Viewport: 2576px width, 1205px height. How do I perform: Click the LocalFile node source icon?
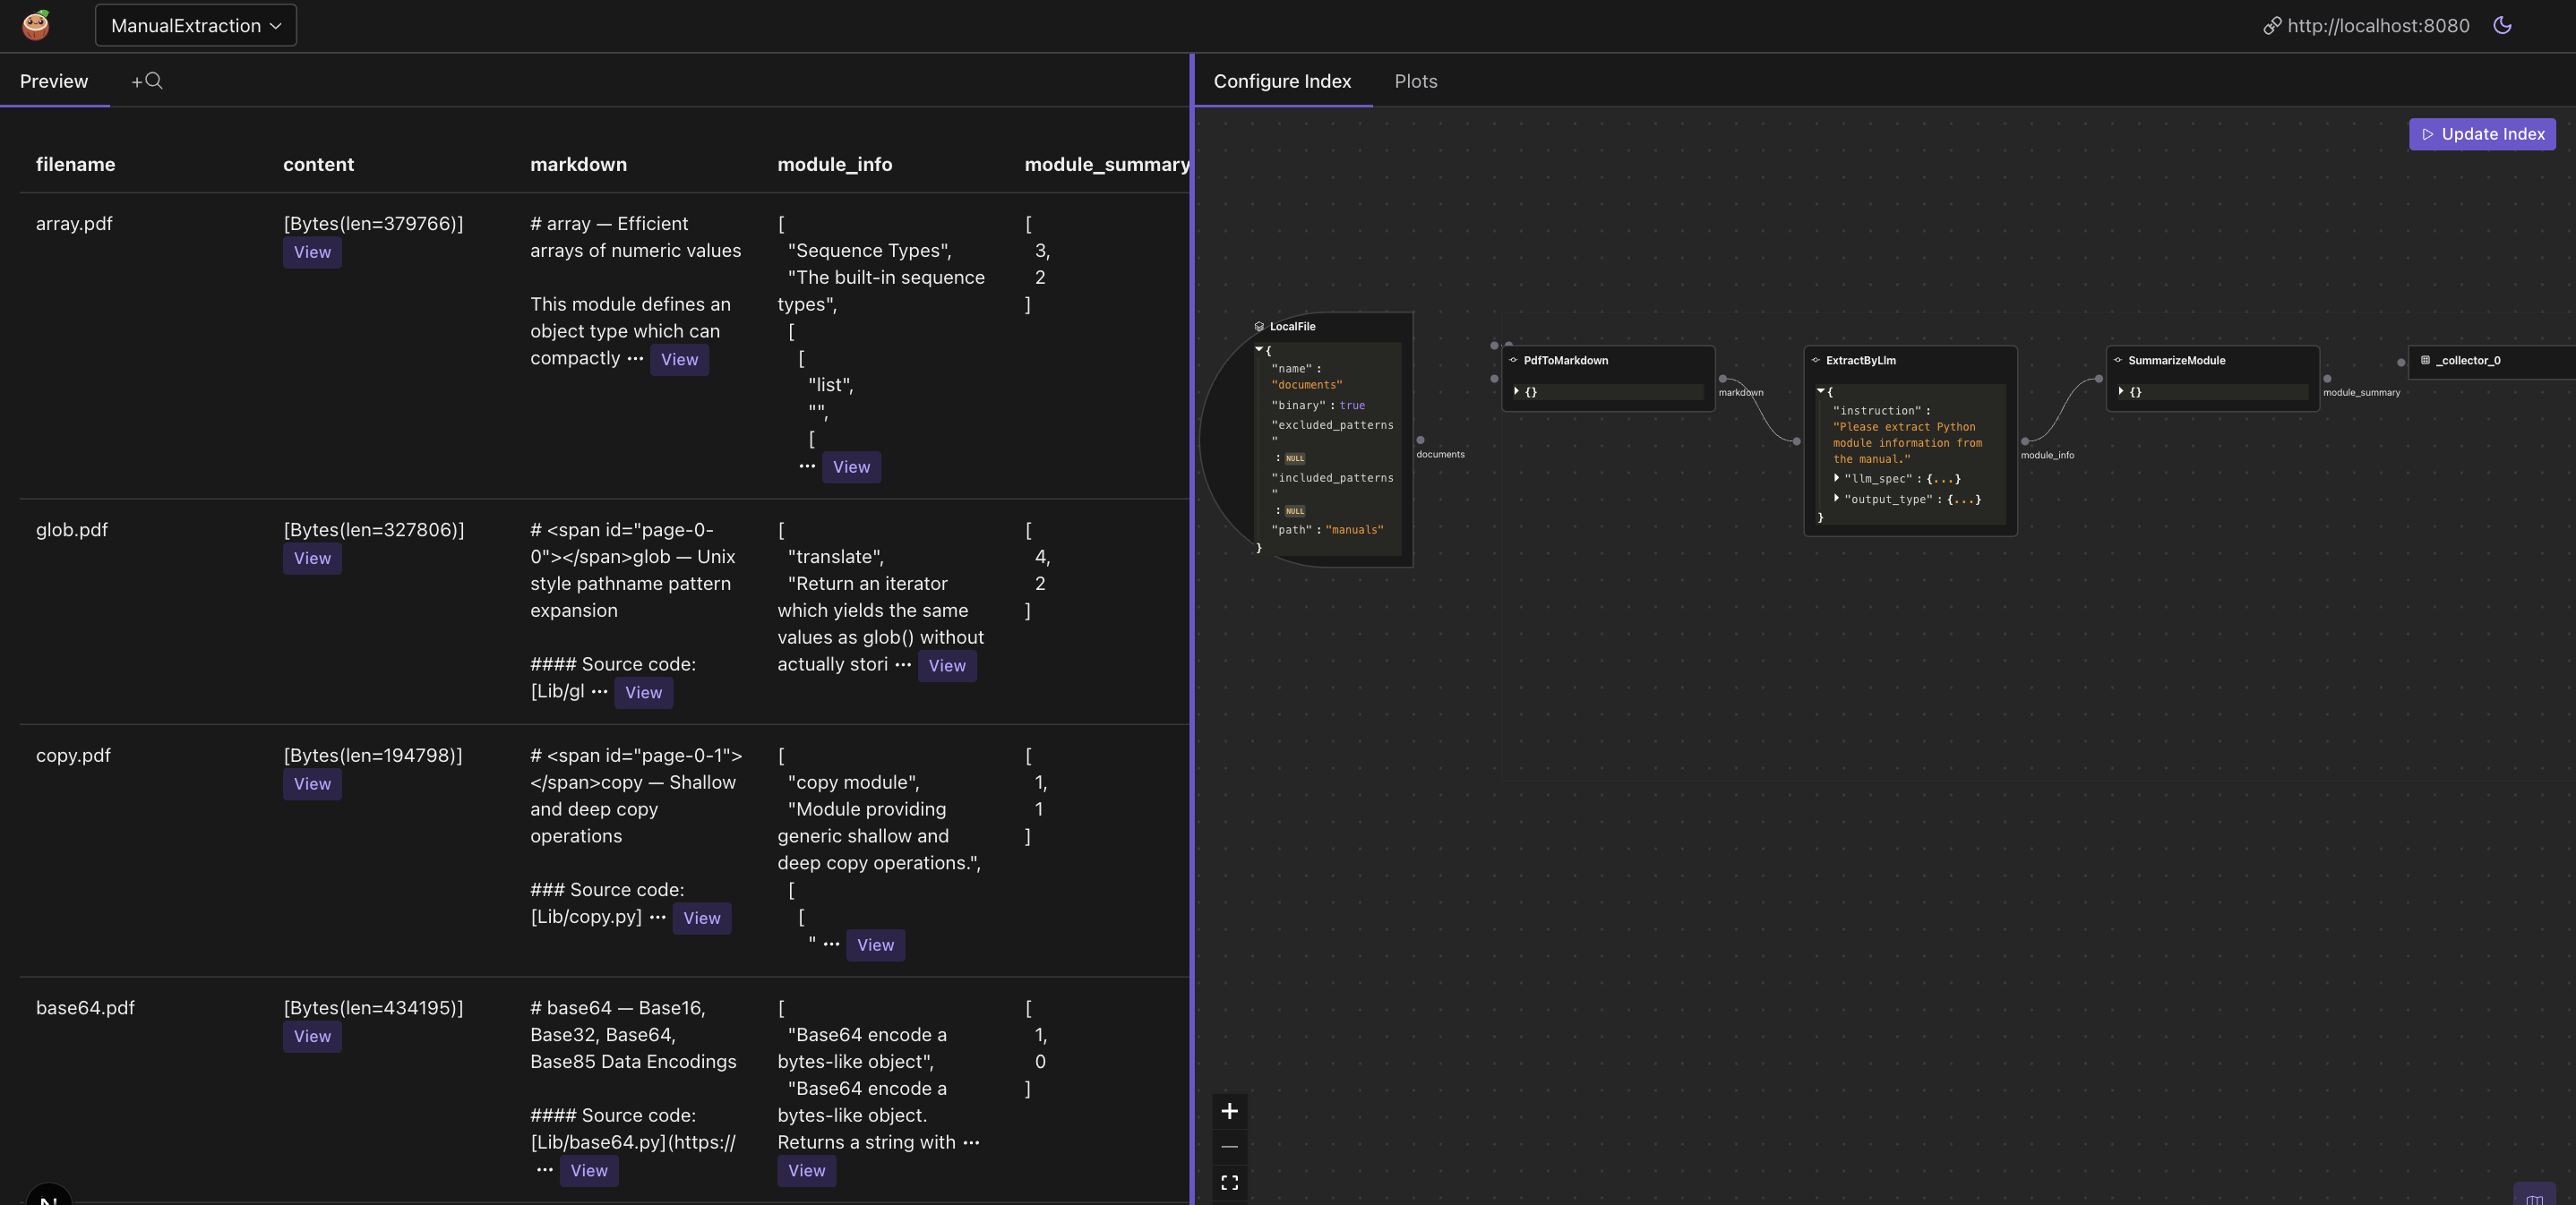1259,327
